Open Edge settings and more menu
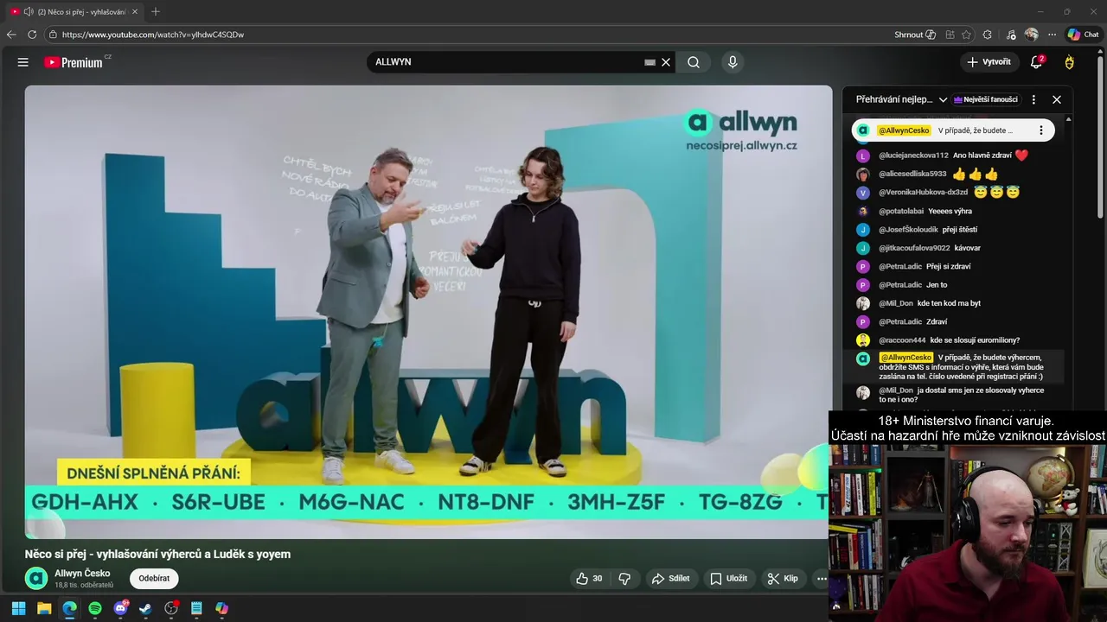Viewport: 1107px width, 622px height. [x=1052, y=35]
